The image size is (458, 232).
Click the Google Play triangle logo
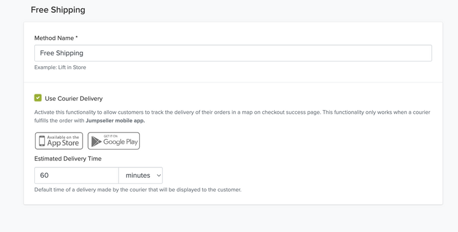[95, 141]
